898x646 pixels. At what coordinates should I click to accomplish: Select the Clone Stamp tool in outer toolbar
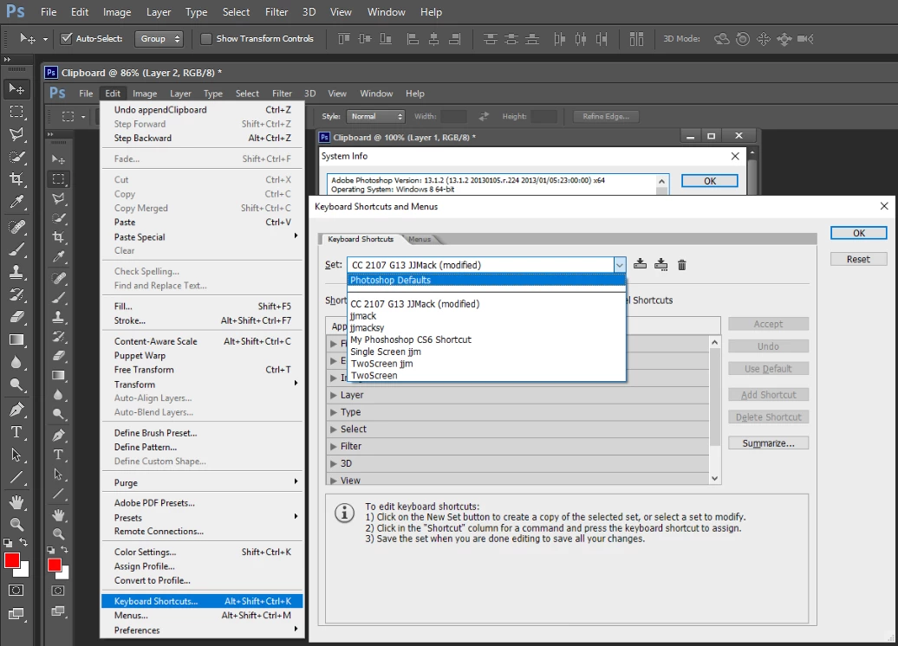[16, 272]
